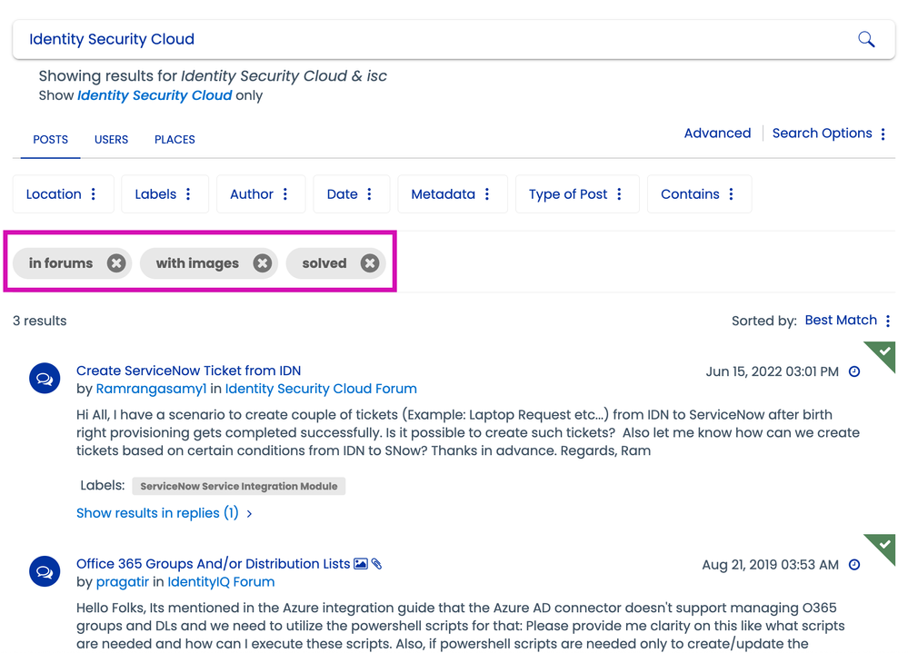The height and width of the screenshot is (653, 908).
Task: Click the clock icon next to Jun 15, 2022
Action: pos(854,371)
